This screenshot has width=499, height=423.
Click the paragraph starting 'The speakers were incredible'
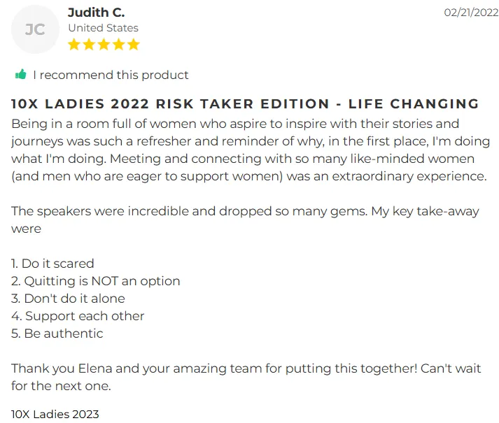coord(245,220)
